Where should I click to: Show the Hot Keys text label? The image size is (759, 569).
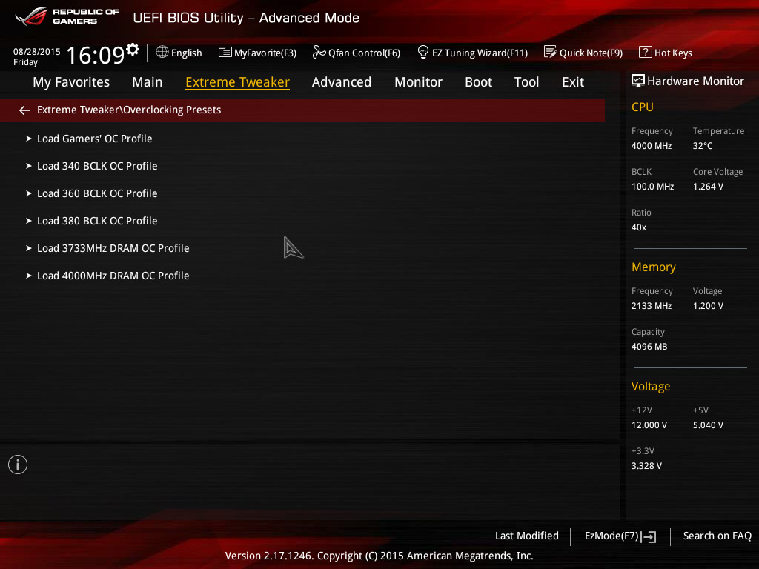pyautogui.click(x=673, y=53)
